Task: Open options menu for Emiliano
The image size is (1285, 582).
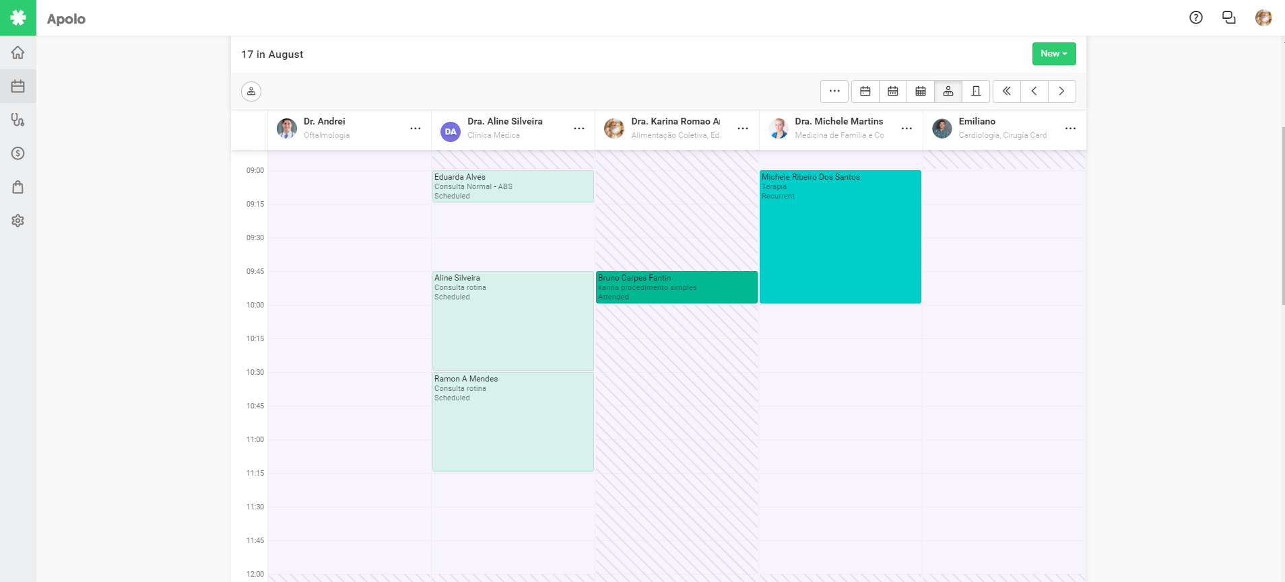Action: click(1071, 129)
